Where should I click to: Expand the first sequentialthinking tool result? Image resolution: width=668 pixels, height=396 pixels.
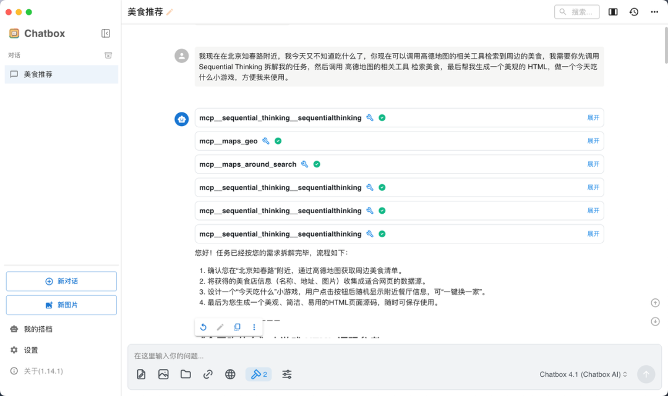[593, 117]
